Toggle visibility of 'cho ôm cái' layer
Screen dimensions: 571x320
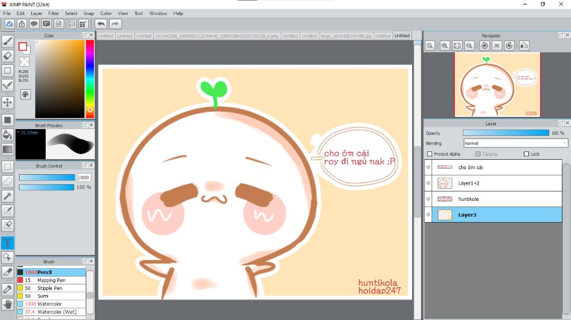(429, 168)
